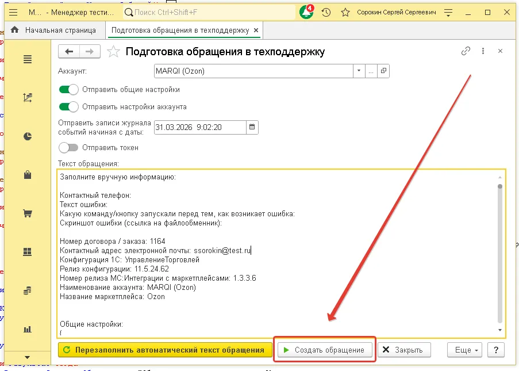
Task: Disable 'Отправить общие настройки' toggle
Action: [68, 90]
